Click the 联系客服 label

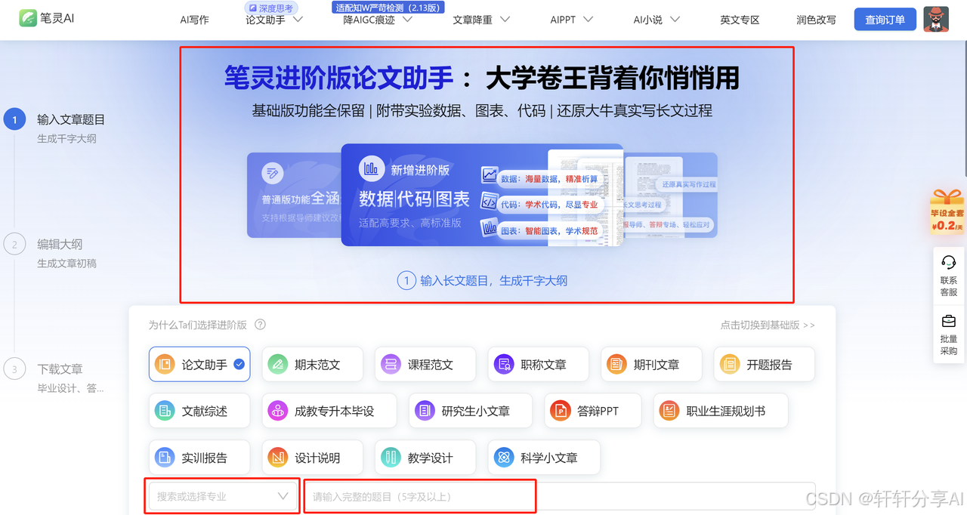point(949,286)
